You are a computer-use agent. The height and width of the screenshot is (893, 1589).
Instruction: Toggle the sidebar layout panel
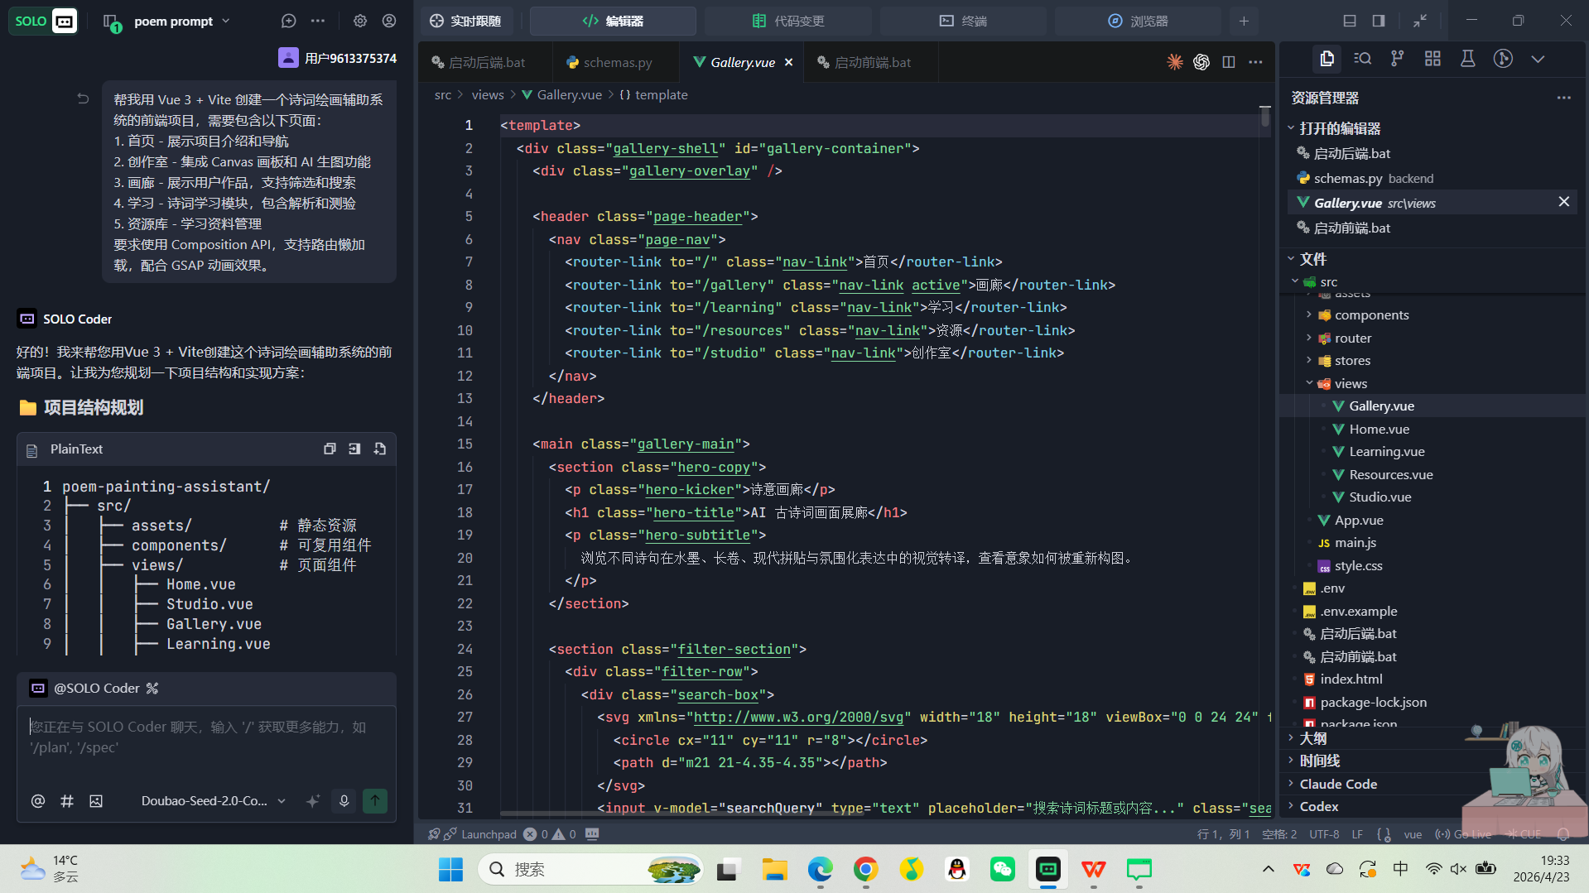(1379, 21)
